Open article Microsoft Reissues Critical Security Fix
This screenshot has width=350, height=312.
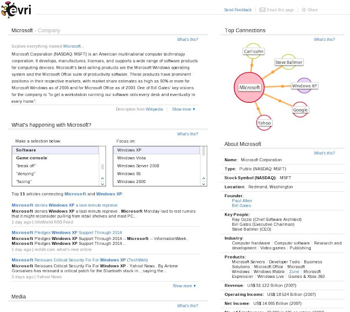80,260
